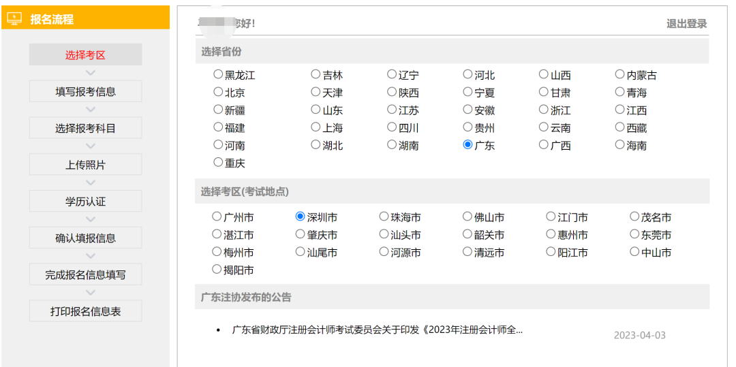736x367 pixels.
Task: Click the monitor icon beside 报名流程
Action: click(x=15, y=19)
